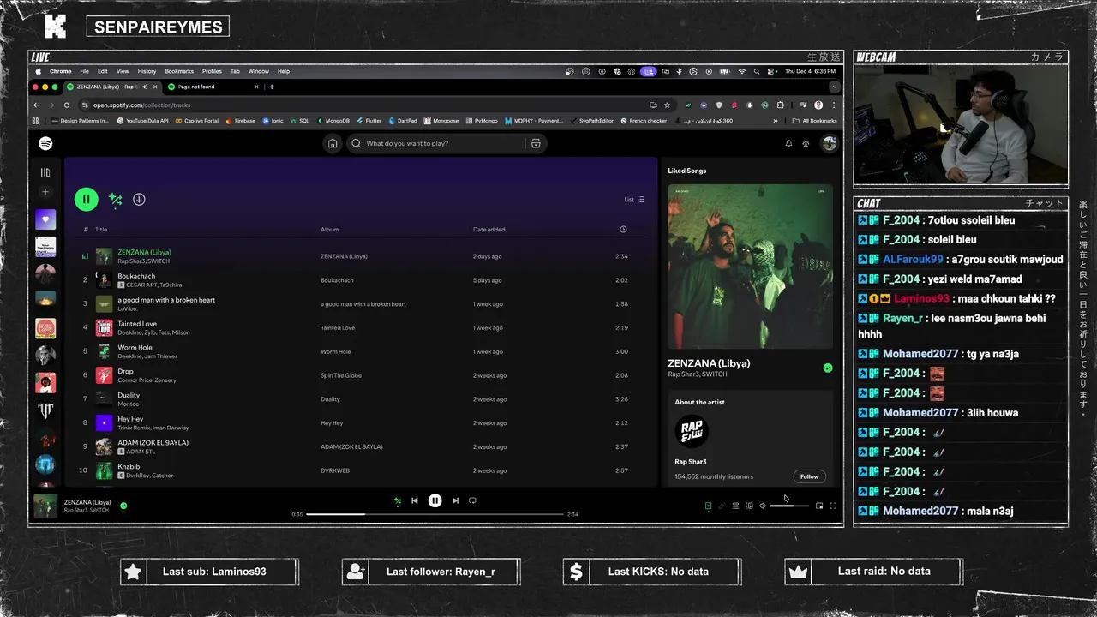The image size is (1097, 617).
Task: Open the DVRKWEB album link
Action: pyautogui.click(x=334, y=470)
